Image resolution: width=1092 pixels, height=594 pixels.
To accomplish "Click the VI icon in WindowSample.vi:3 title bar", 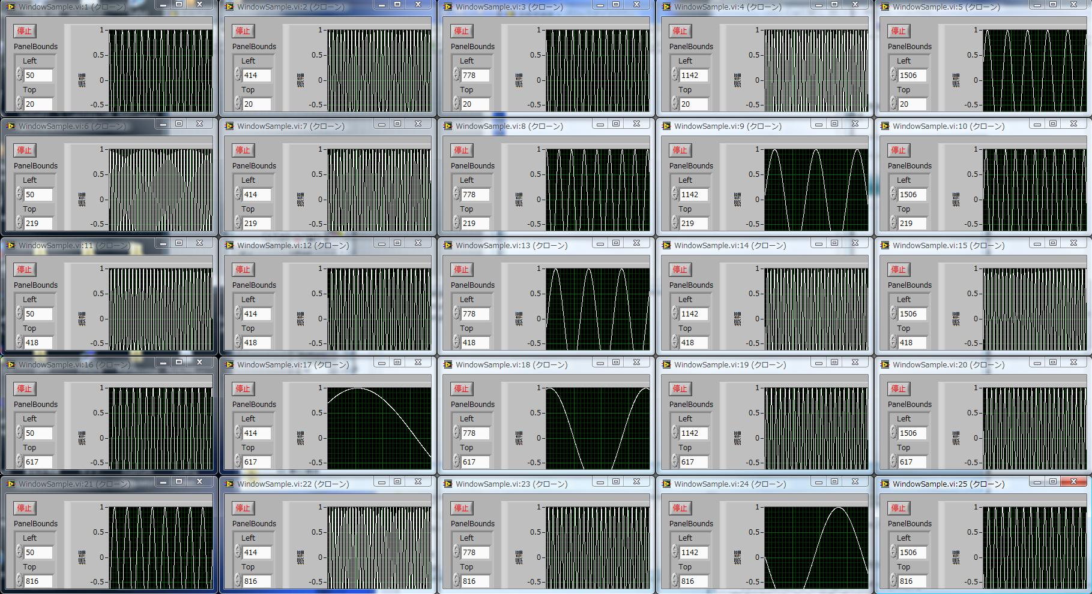I will [x=448, y=7].
